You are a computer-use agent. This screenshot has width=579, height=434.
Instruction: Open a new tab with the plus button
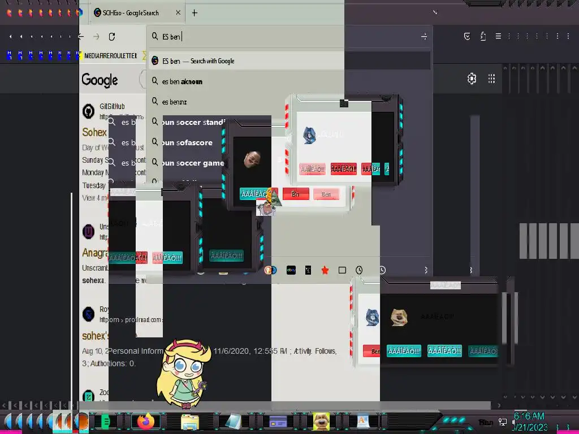[x=195, y=13]
